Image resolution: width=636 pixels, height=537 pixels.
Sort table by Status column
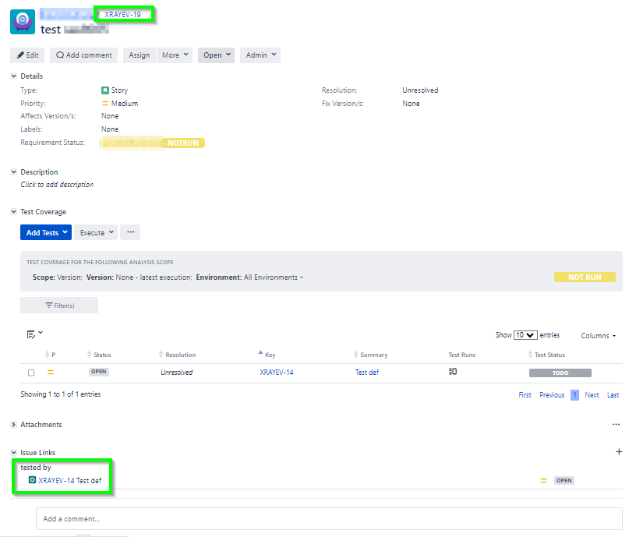99,355
